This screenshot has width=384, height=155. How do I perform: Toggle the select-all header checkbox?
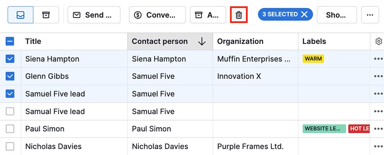point(10,41)
